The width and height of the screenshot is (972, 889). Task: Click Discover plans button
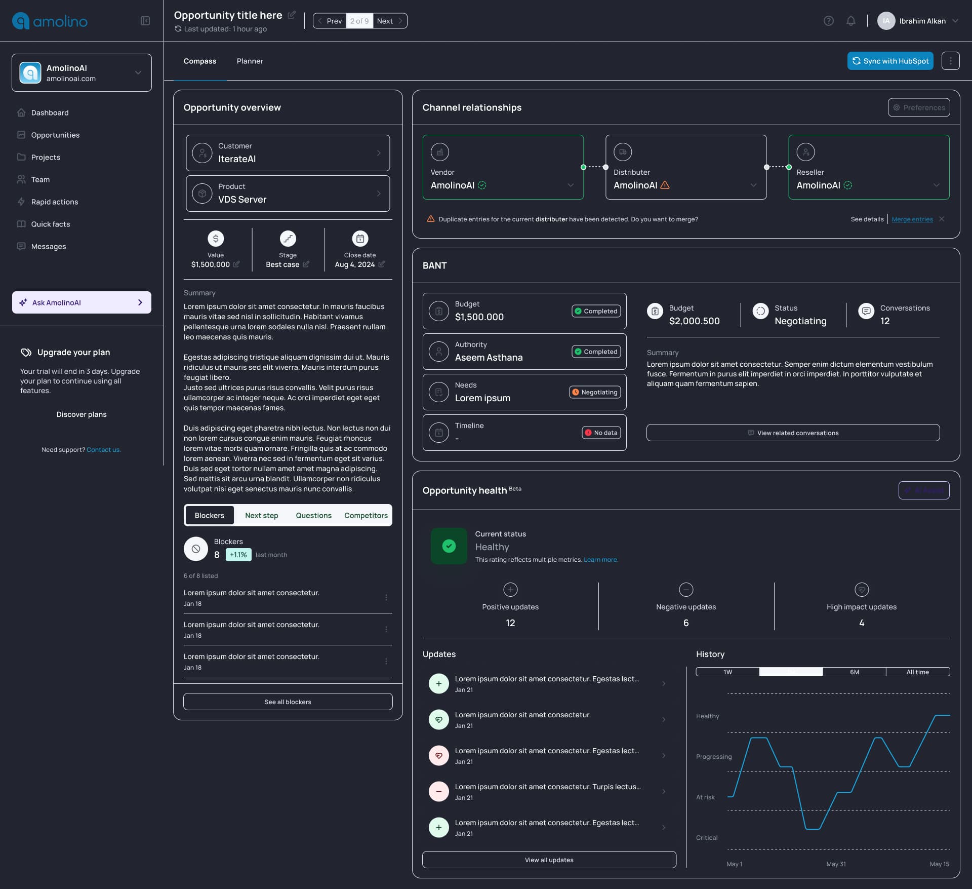[x=82, y=414]
